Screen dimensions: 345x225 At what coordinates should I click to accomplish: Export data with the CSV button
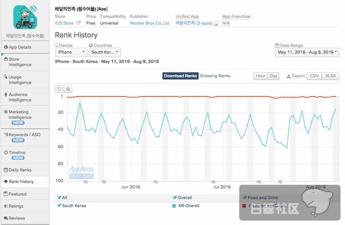click(314, 76)
